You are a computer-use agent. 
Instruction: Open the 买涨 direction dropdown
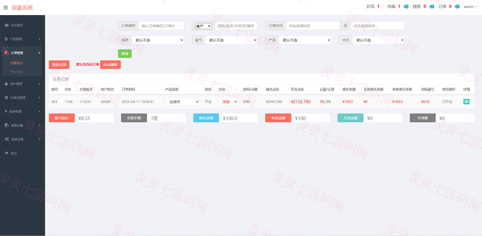coord(228,102)
